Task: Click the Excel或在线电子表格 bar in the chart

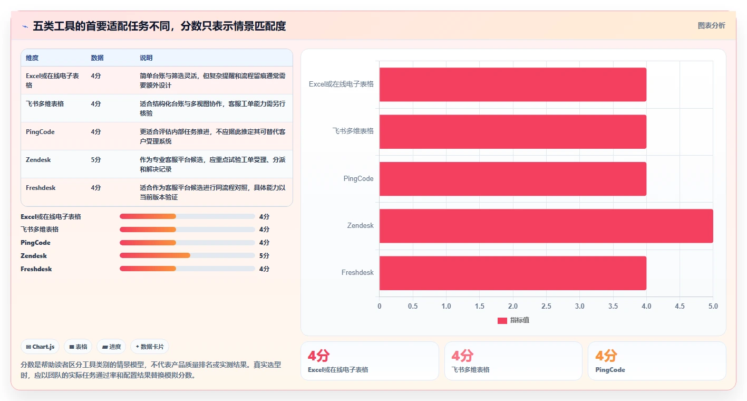Action: pos(512,84)
